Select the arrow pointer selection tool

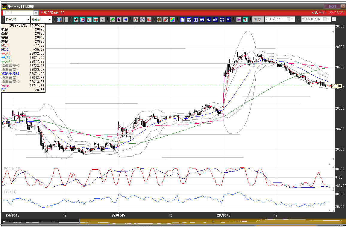click(x=119, y=20)
